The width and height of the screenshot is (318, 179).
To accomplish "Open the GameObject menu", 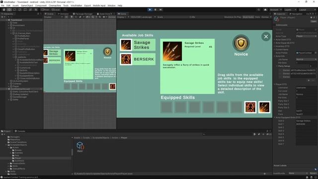I will (x=27, y=5).
